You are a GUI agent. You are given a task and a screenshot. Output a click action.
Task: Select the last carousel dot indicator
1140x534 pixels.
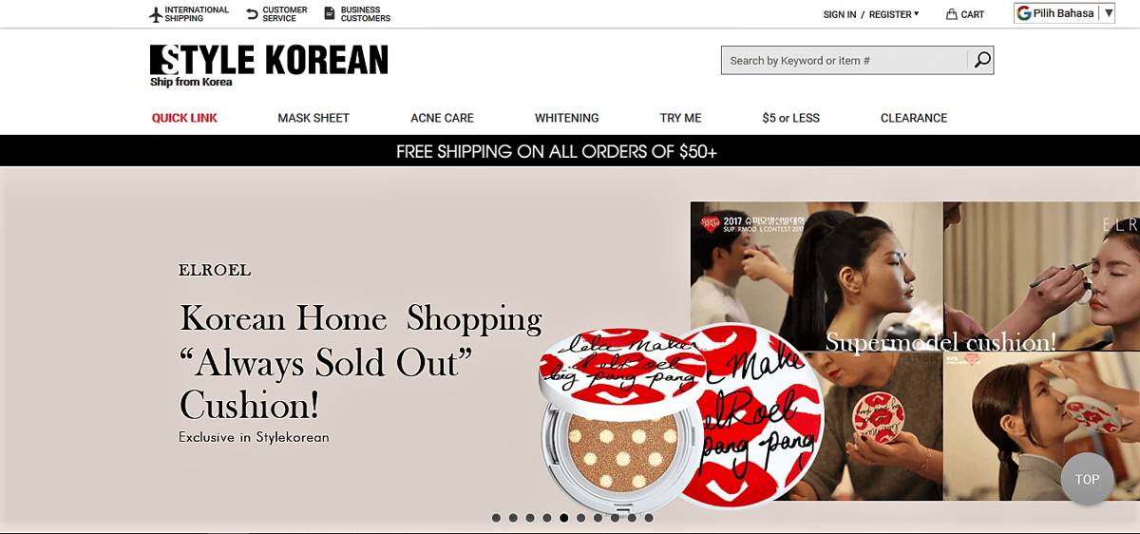tap(649, 518)
